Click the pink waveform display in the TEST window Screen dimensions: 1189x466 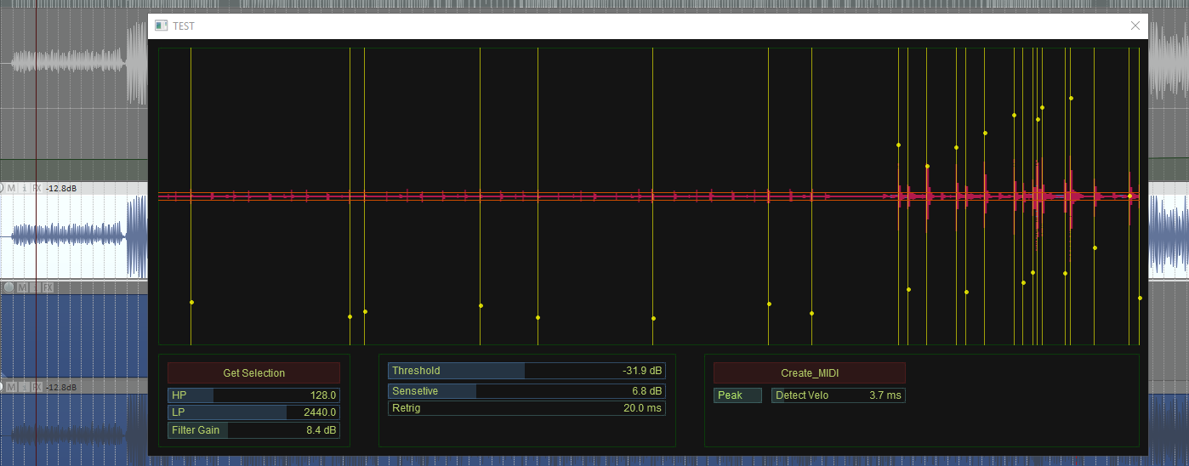648,196
